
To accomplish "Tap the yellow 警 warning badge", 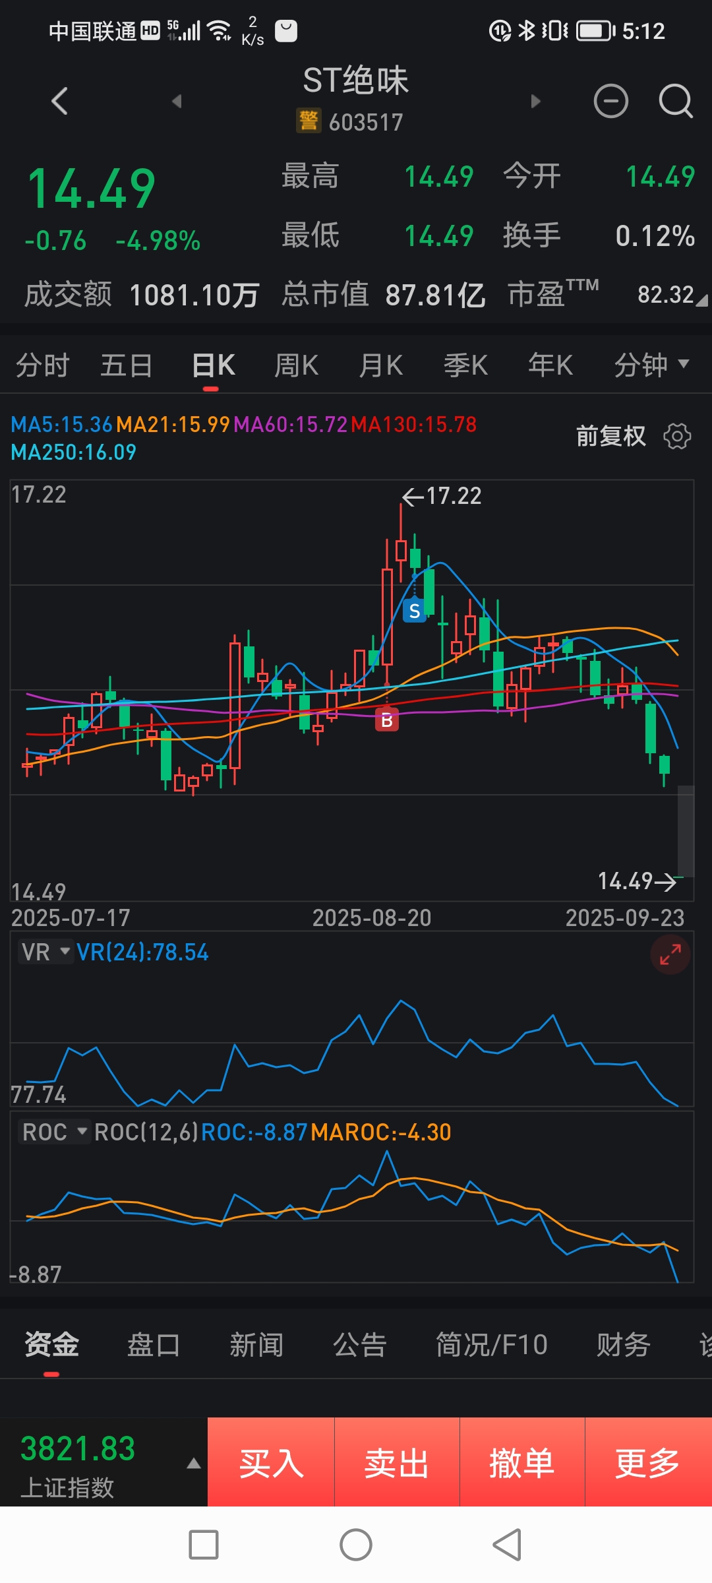I will click(308, 121).
